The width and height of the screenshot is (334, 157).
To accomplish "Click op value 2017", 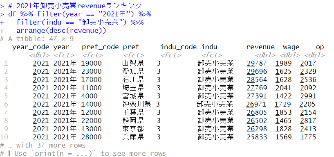I will (308, 63).
